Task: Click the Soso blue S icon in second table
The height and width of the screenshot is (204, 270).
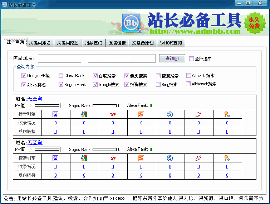Action: click(170, 158)
